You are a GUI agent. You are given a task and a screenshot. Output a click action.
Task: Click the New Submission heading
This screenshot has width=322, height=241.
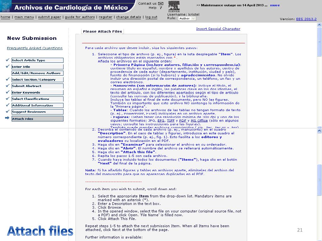coord(32,38)
